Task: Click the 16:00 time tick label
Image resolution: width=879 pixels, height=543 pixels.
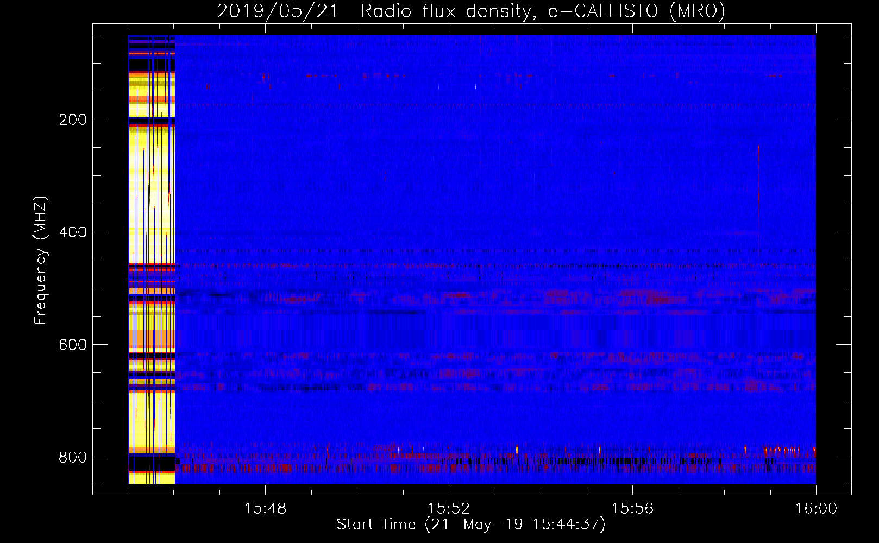Action: [x=816, y=509]
